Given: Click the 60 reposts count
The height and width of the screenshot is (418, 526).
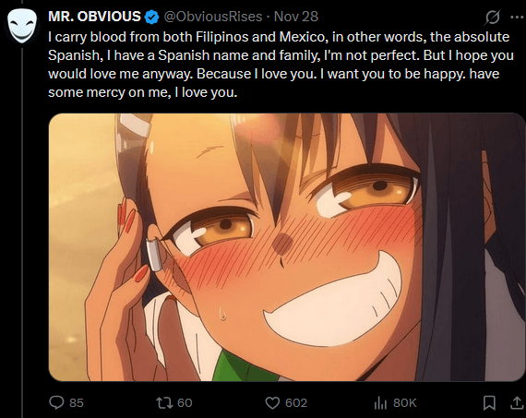Looking at the screenshot, I should pyautogui.click(x=185, y=403).
